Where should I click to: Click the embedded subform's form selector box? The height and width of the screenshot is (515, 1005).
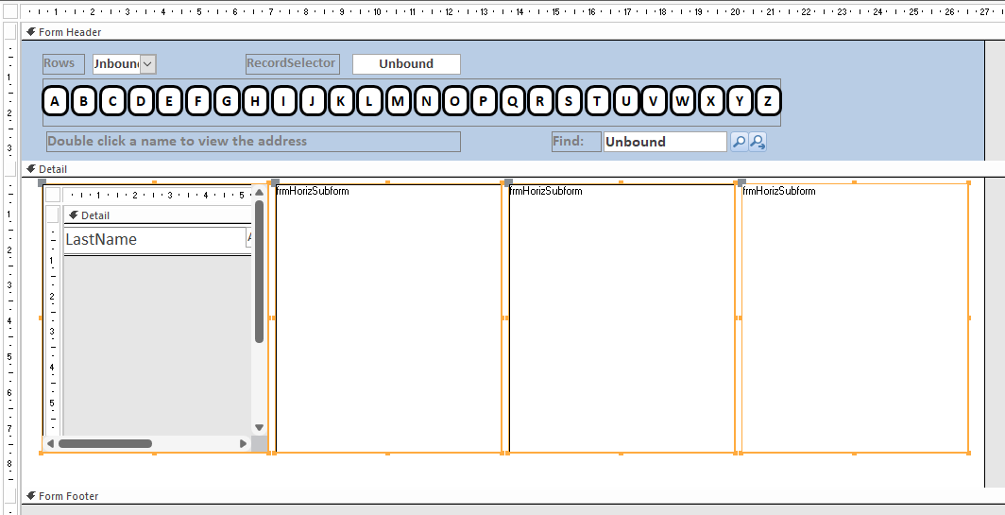(53, 195)
